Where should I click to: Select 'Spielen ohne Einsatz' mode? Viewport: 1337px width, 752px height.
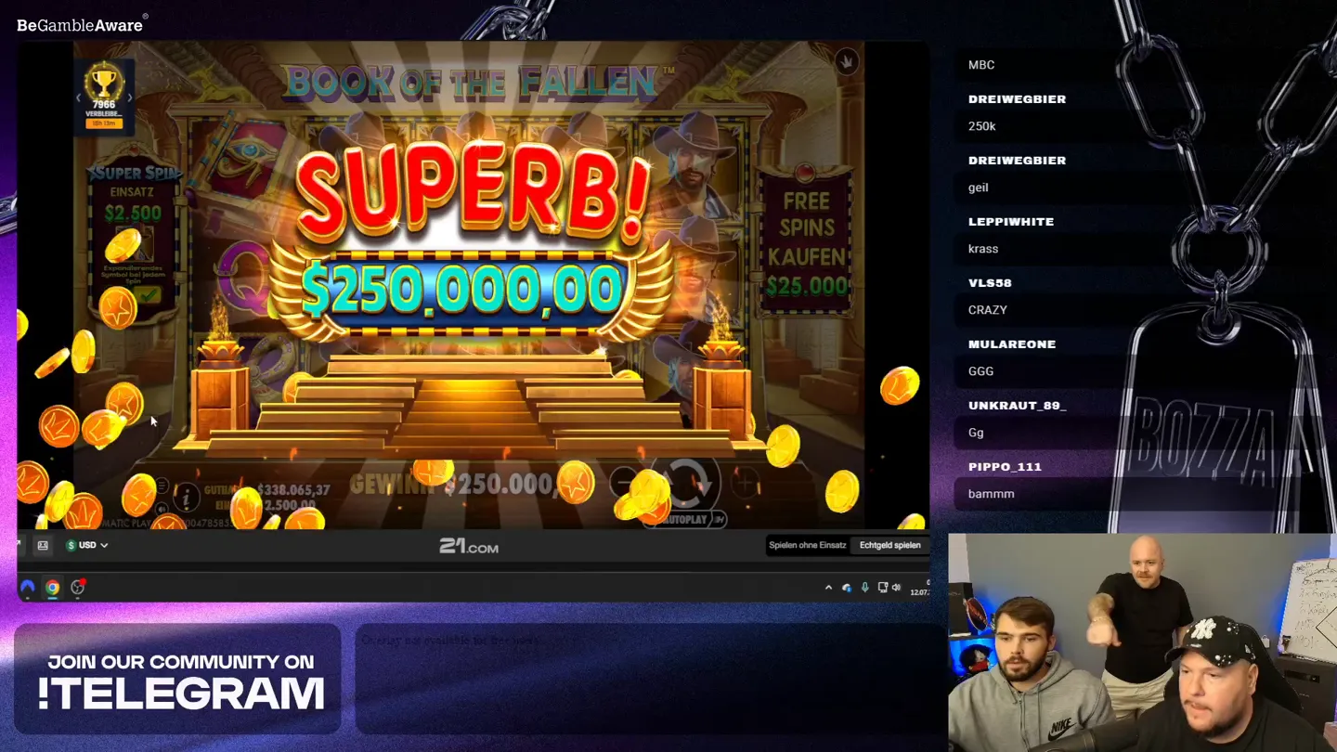(x=807, y=545)
